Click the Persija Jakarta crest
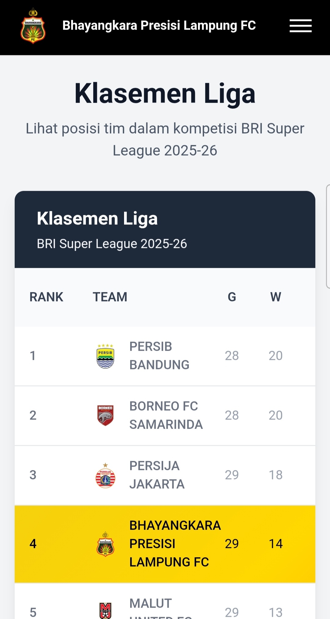Screen dimensions: 330x619 click(105, 476)
